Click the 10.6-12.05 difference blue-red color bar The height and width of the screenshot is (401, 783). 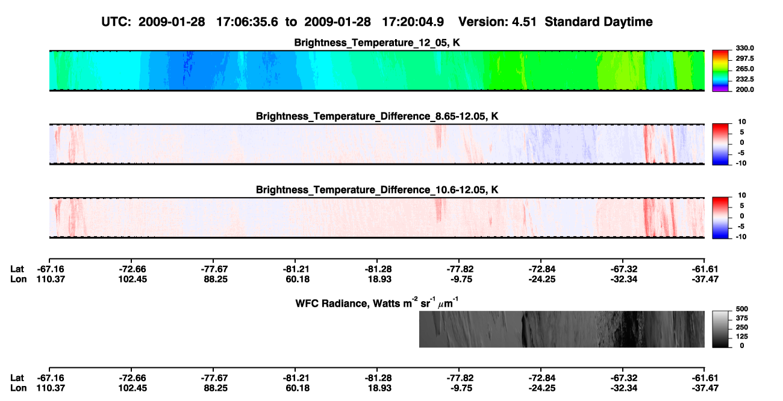click(x=721, y=218)
